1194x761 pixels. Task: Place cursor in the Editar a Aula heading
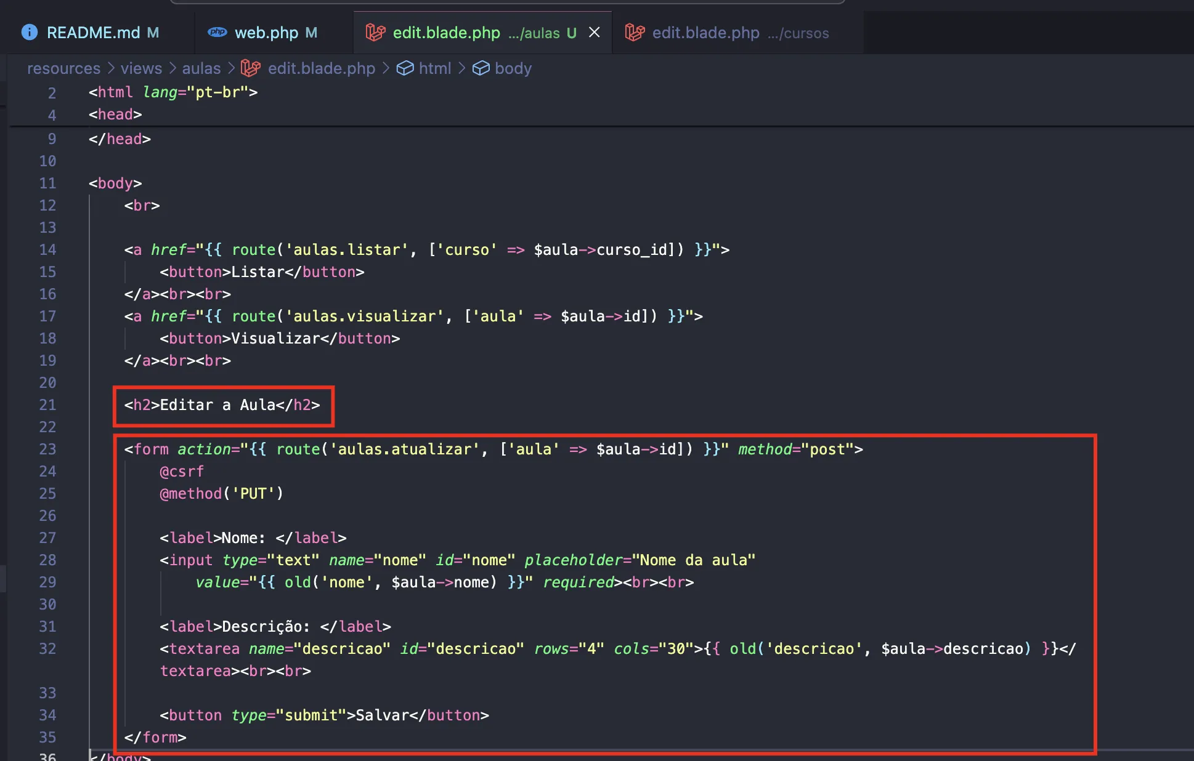(217, 405)
